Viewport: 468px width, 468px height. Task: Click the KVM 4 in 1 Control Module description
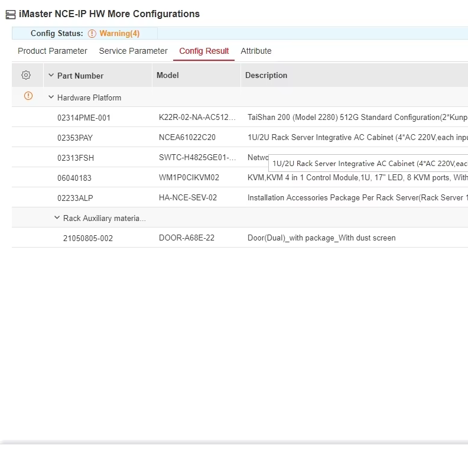coord(357,178)
